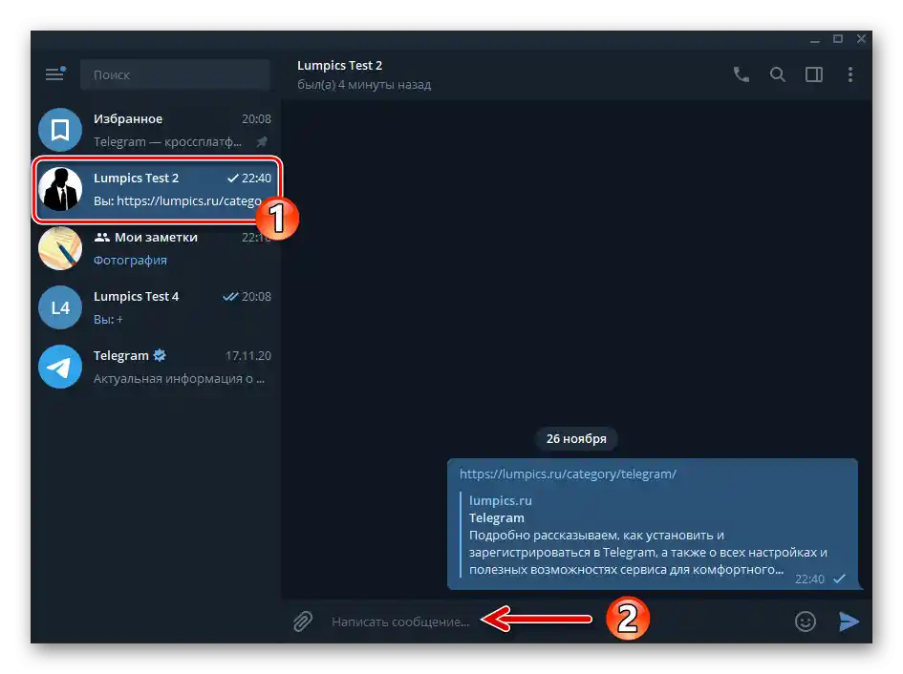Open in-chat message search
Viewport: 903px width, 674px height.
pos(778,74)
